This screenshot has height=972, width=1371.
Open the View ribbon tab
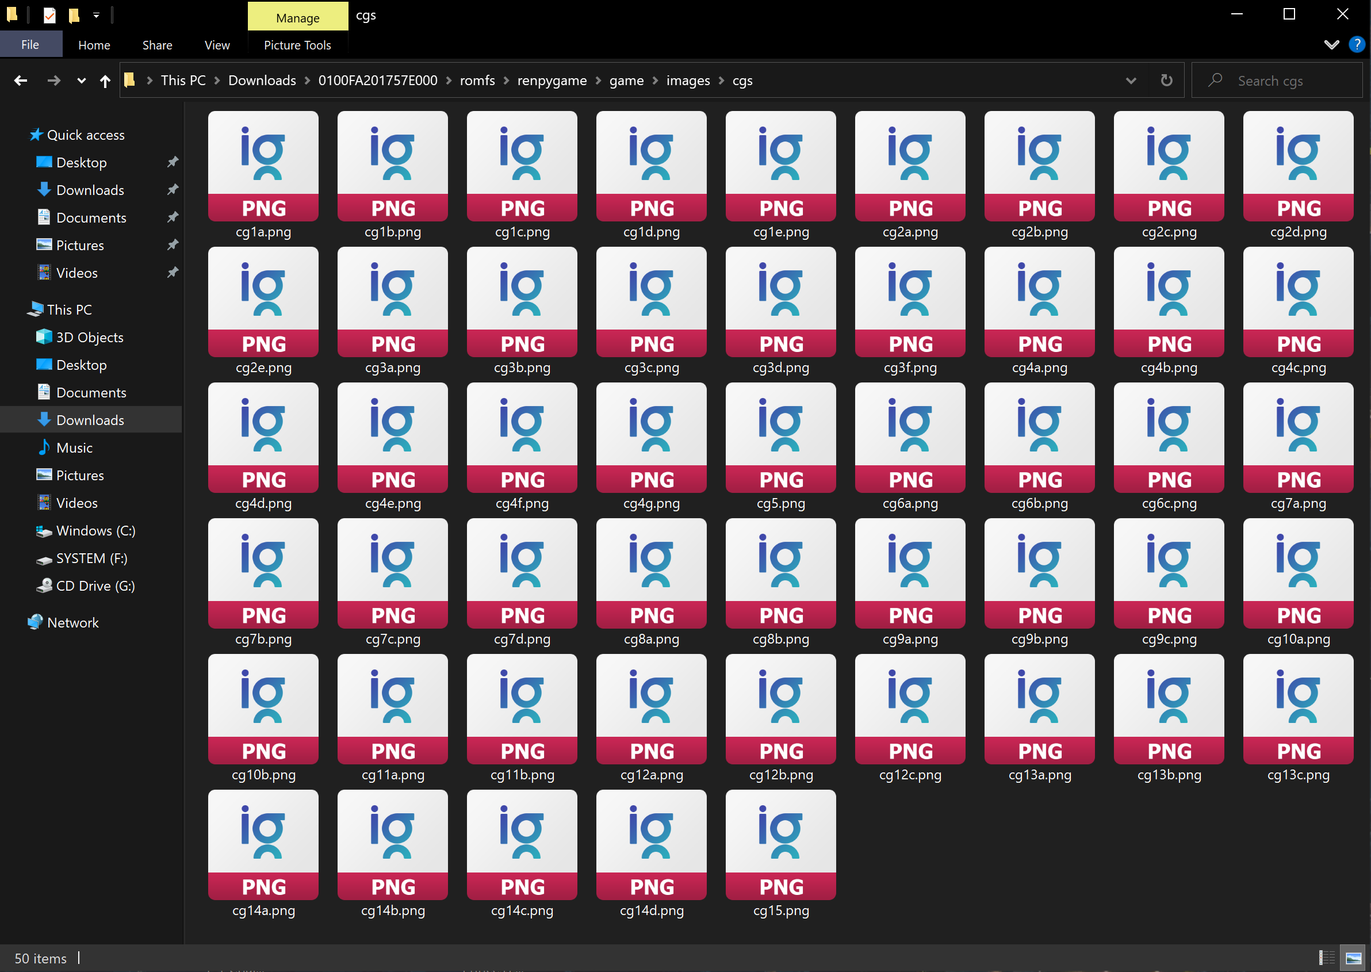click(217, 45)
